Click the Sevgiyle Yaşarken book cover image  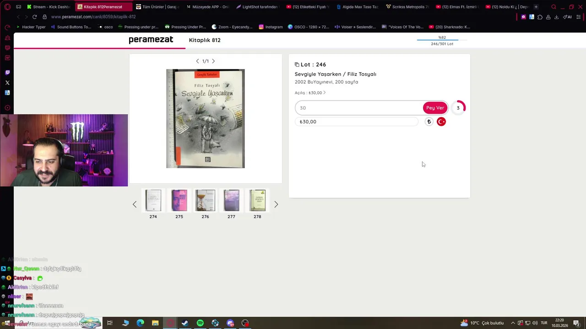pos(206,119)
